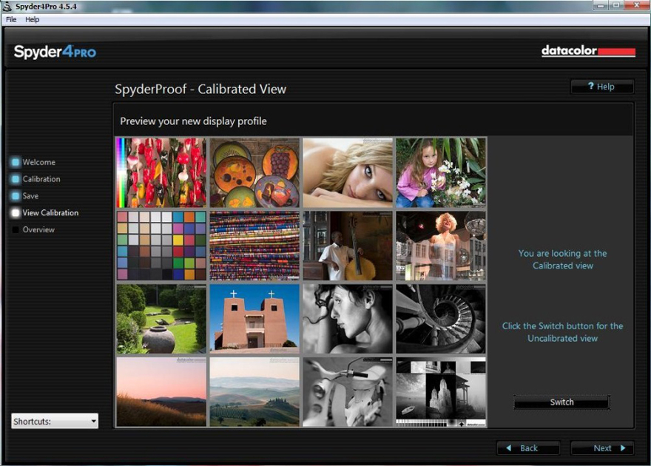Viewport: 651px width, 466px height.
Task: Go to Next step
Action: 602,448
